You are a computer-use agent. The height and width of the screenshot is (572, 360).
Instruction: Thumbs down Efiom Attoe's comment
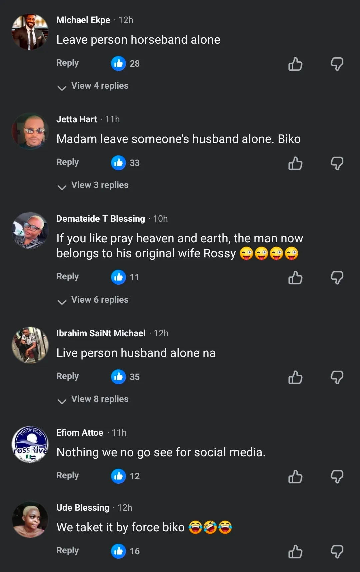point(337,477)
